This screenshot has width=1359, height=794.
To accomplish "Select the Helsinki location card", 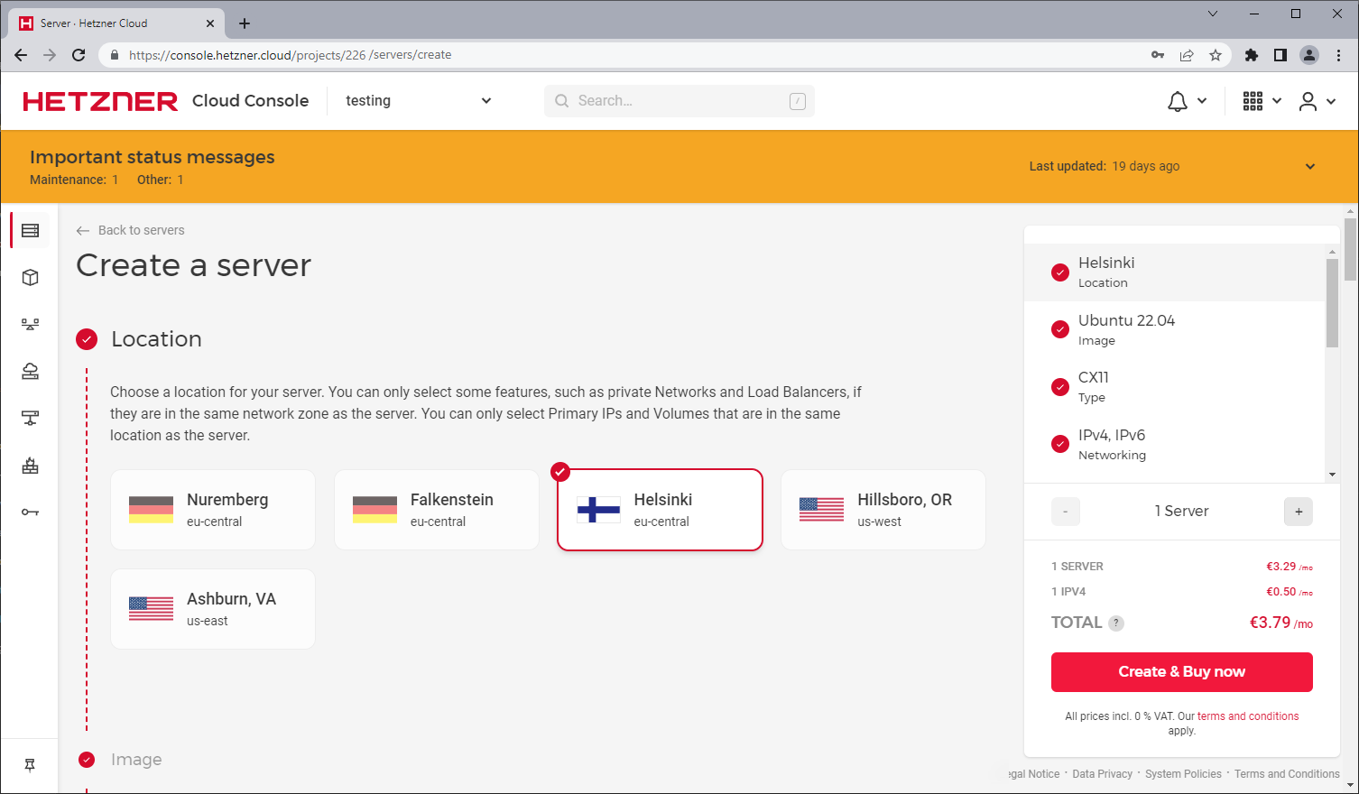I will [x=660, y=510].
